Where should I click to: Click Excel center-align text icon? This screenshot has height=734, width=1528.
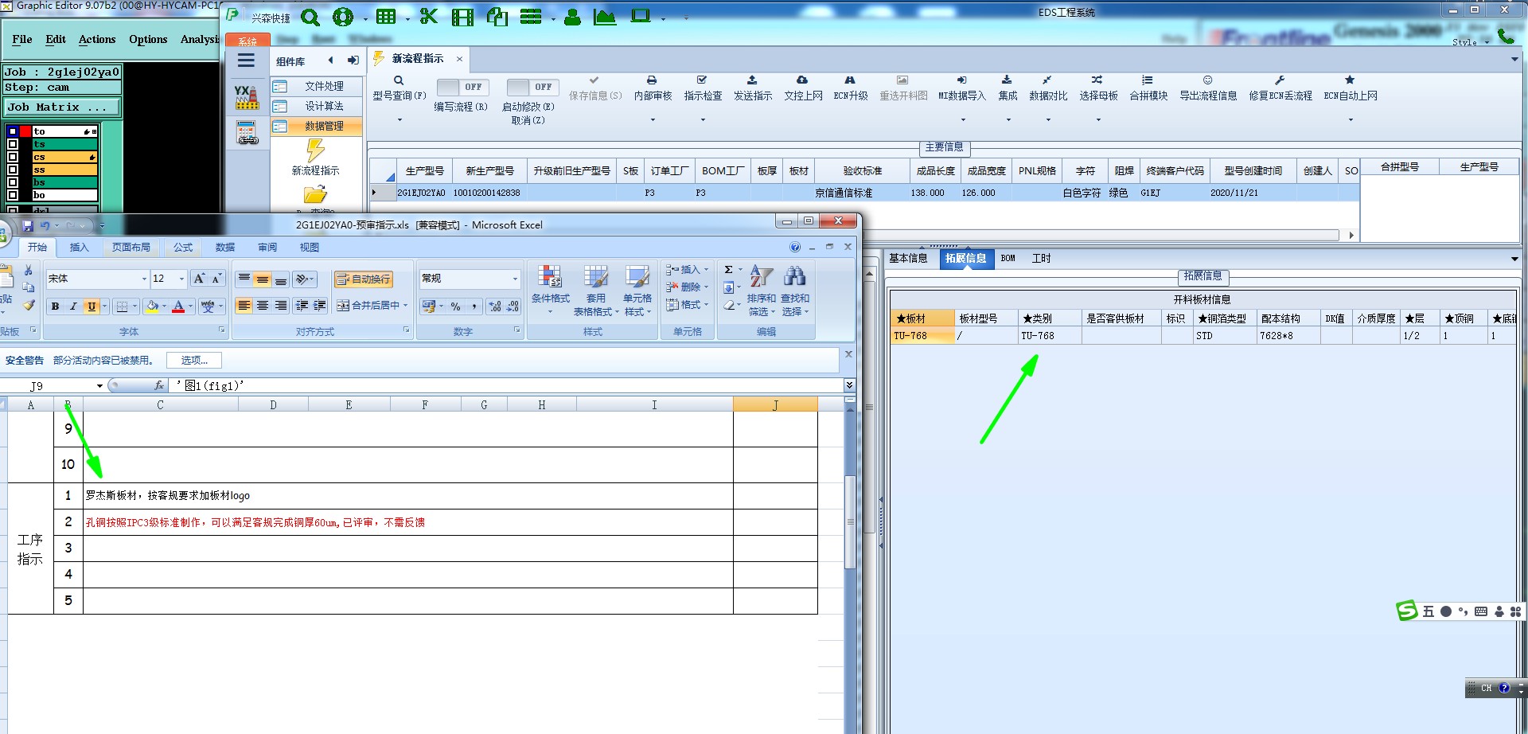262,306
